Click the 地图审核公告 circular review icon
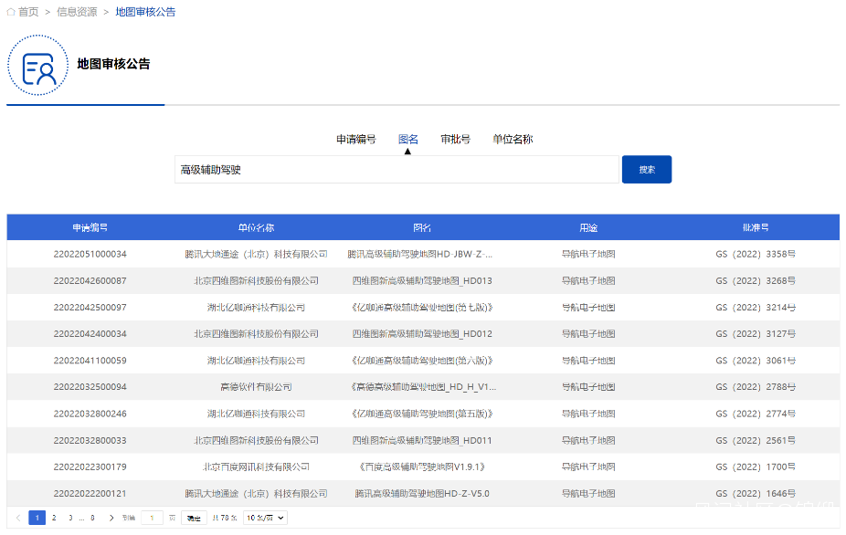Viewport: 846px width, 535px height. [38, 66]
